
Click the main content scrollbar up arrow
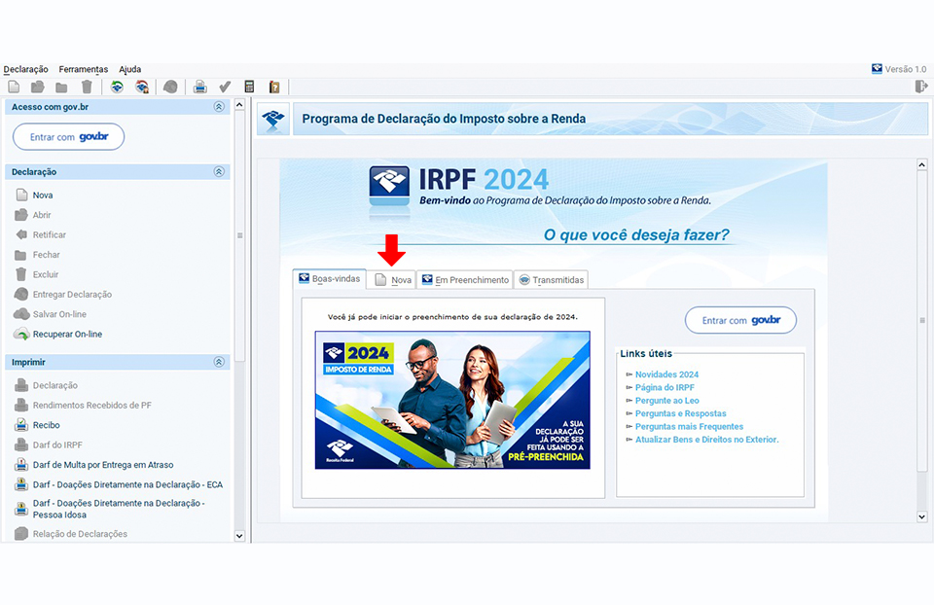(921, 164)
